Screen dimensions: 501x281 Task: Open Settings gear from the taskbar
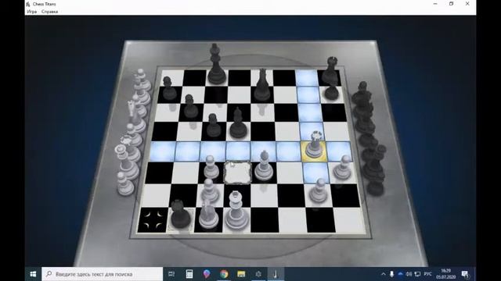(258, 274)
